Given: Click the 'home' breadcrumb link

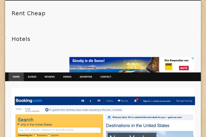Looking at the screenshot, I should [x=19, y=109].
